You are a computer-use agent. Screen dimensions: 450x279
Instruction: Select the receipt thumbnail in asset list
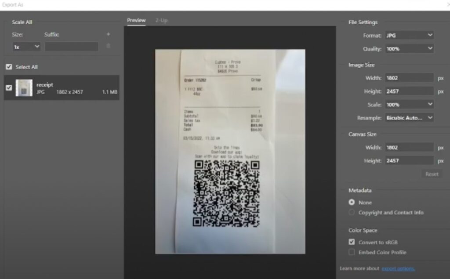(x=24, y=88)
